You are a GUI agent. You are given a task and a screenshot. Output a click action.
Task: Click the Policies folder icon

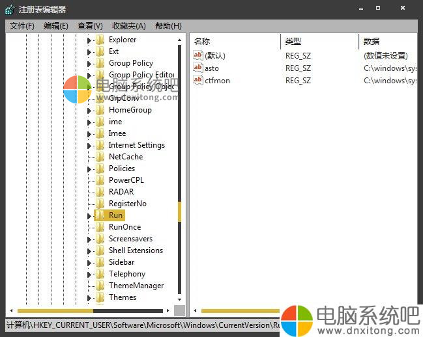(x=100, y=168)
